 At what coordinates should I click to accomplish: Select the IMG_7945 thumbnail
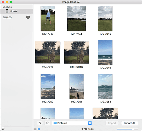[x=105, y=19]
